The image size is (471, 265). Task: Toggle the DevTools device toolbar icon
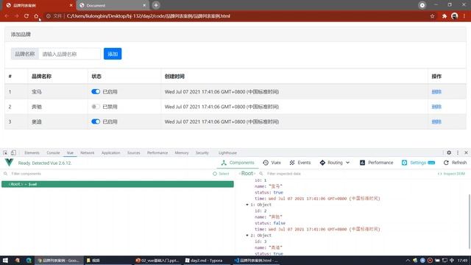click(13, 152)
